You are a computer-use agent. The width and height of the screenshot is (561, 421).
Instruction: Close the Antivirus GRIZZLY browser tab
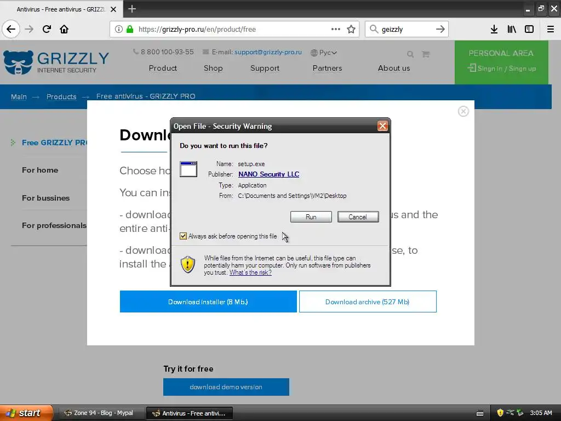click(113, 9)
